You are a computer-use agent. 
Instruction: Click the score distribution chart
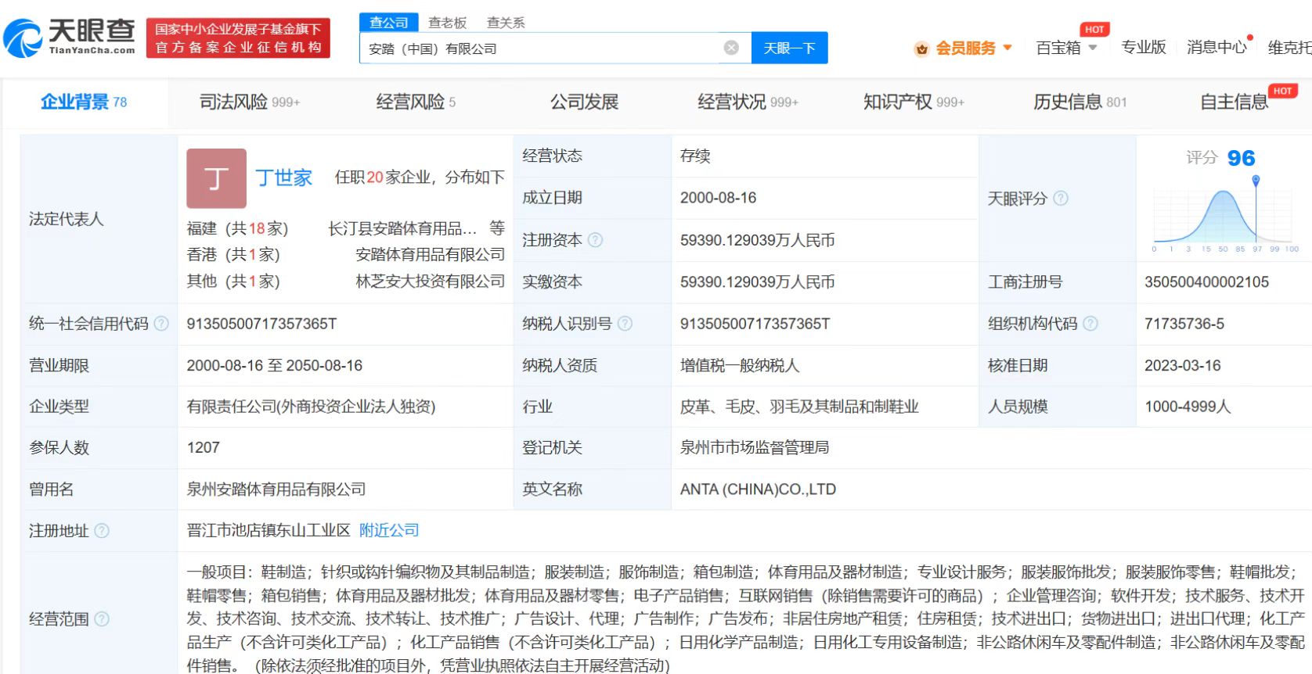[x=1224, y=216]
